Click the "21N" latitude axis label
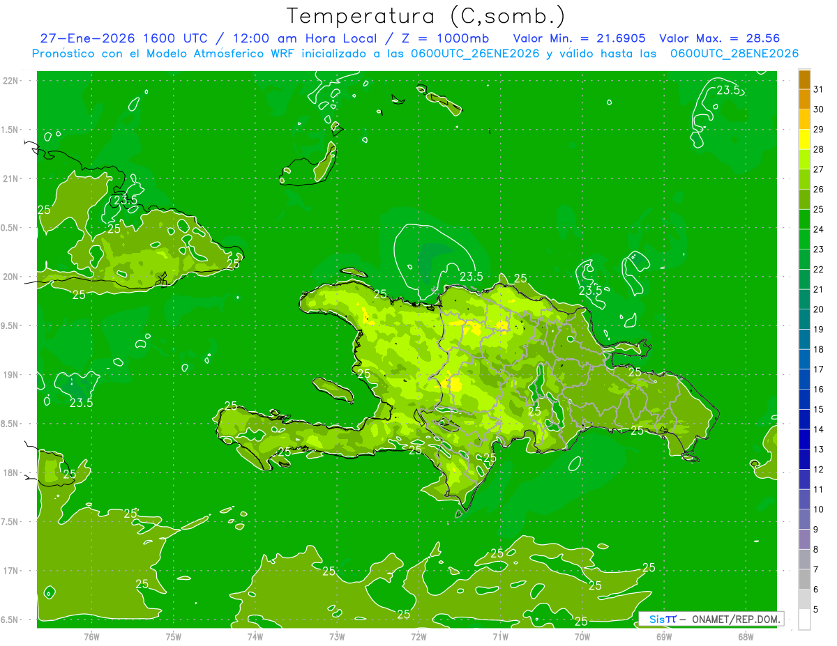Viewport: 837px width, 646px height. (11, 178)
